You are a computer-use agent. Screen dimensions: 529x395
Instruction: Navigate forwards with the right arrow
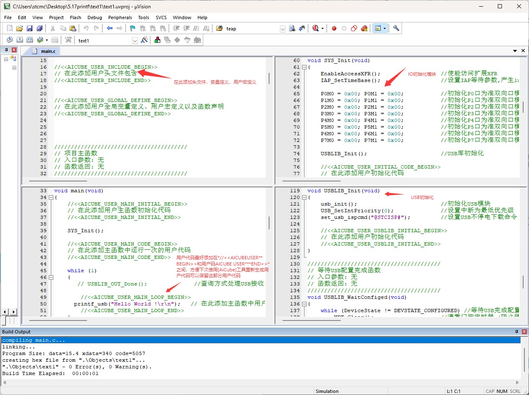coord(120,28)
